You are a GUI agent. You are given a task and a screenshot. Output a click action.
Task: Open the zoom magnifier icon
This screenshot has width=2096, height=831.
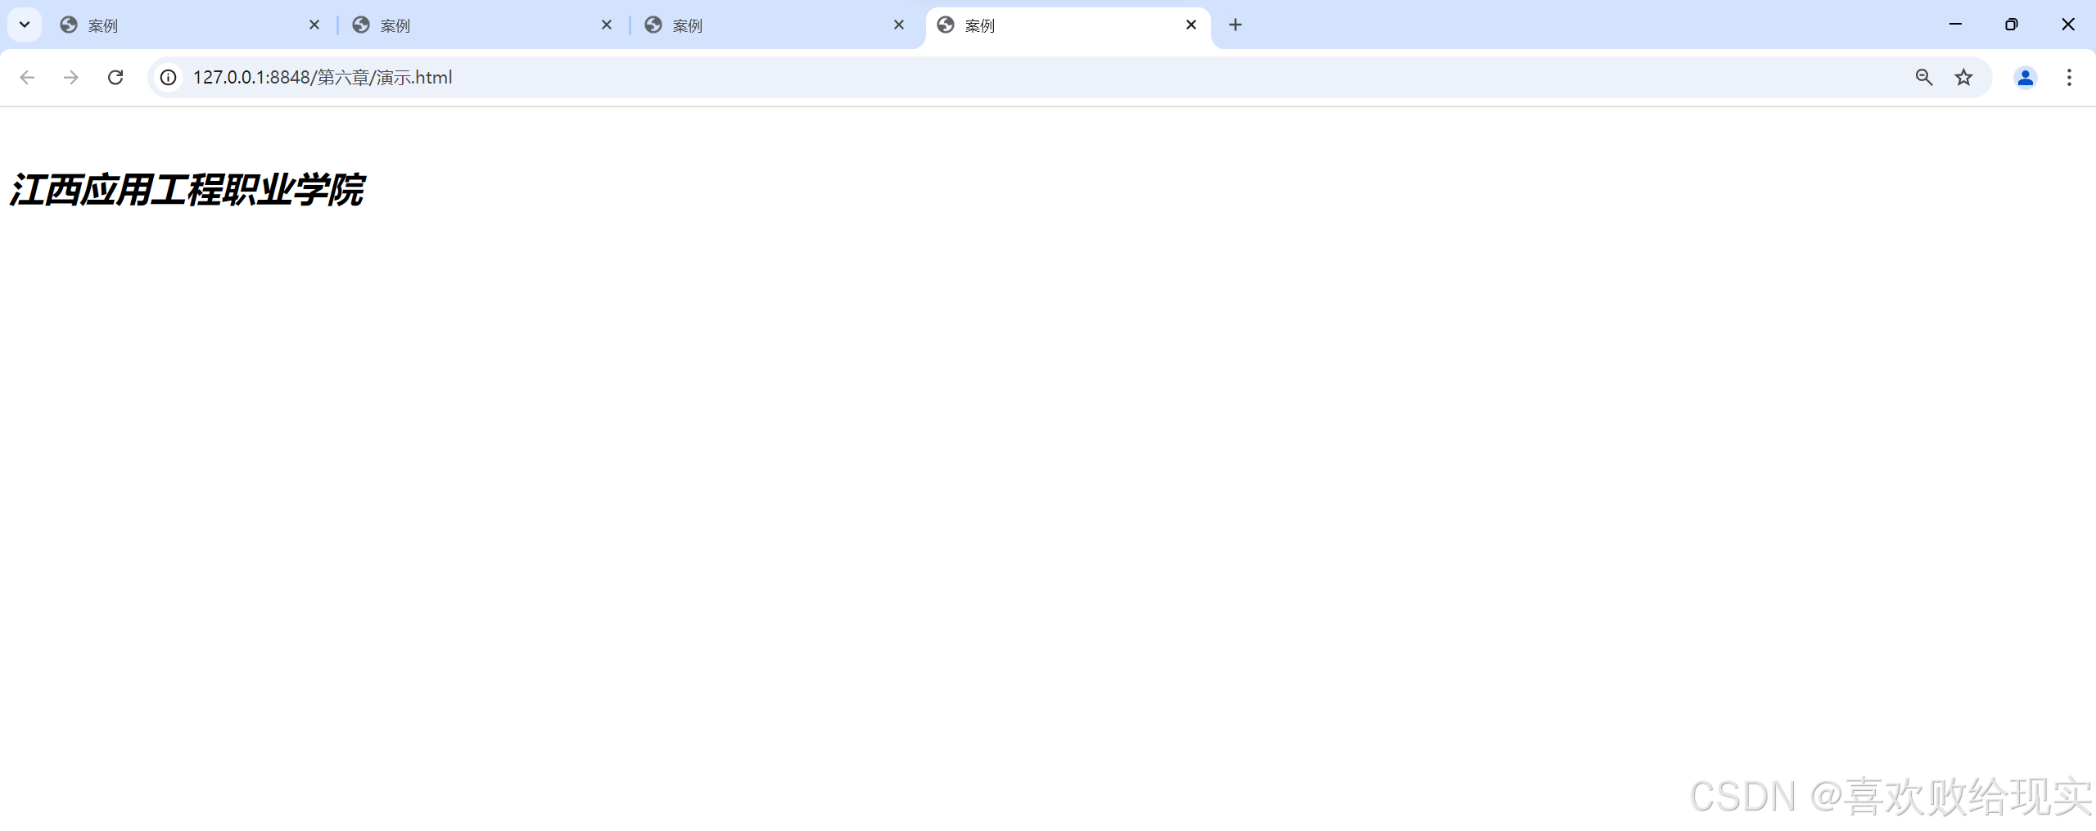pos(1924,77)
